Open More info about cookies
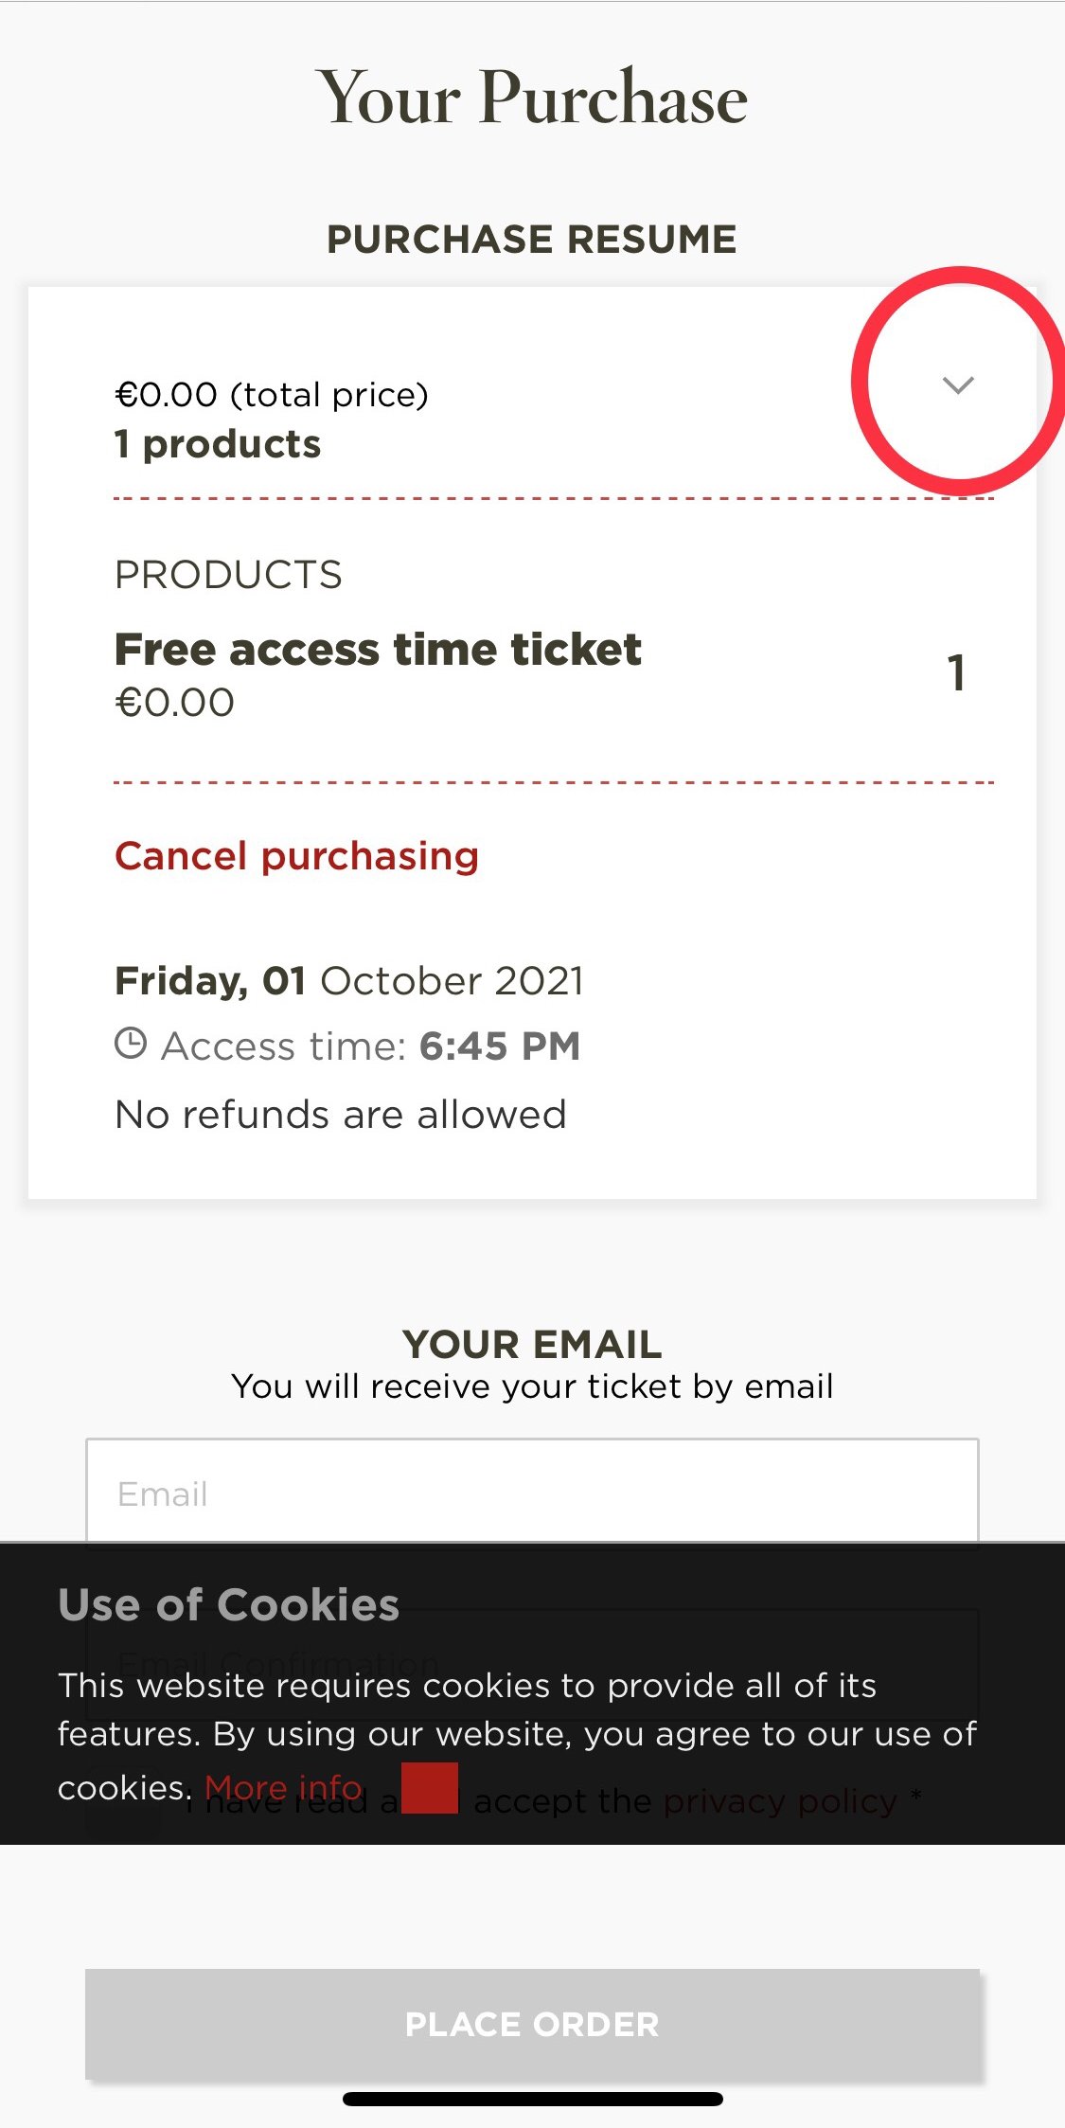 [x=283, y=1787]
